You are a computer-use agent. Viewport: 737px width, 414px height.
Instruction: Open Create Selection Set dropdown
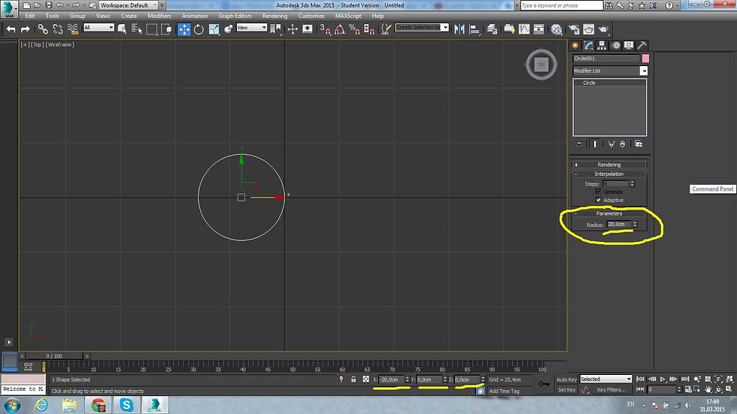pyautogui.click(x=422, y=27)
